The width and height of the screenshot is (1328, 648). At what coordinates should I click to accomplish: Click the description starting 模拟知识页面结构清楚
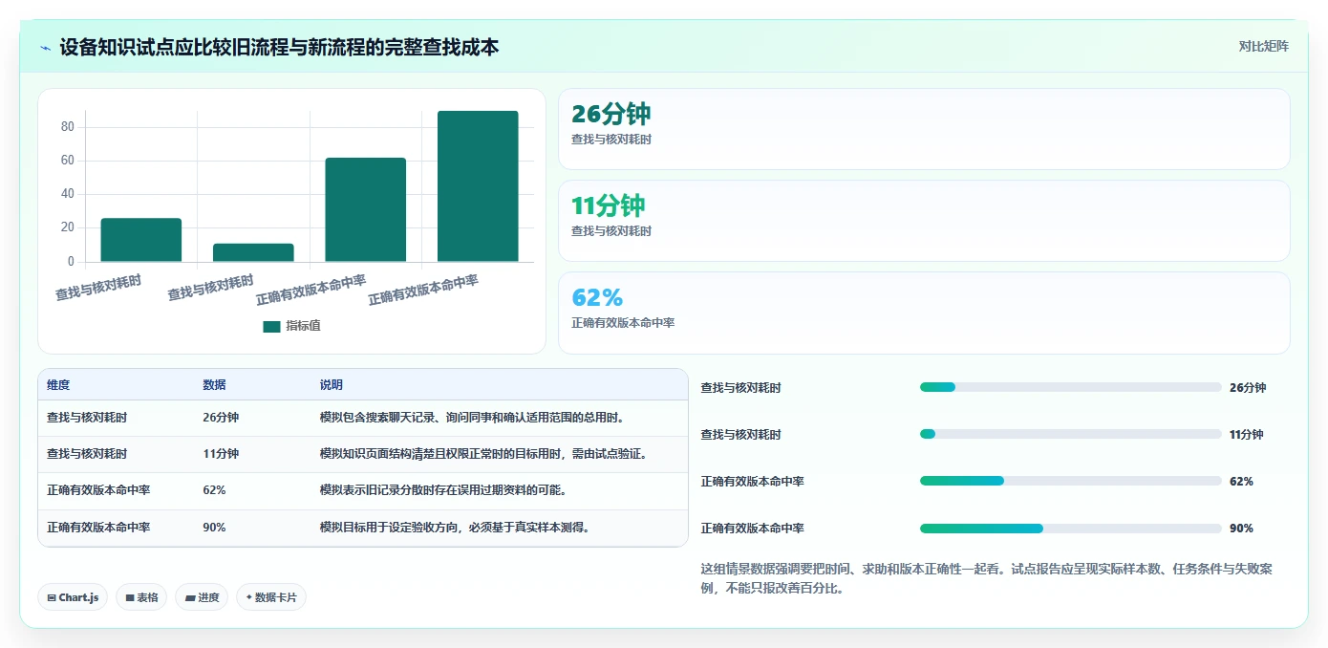click(483, 454)
